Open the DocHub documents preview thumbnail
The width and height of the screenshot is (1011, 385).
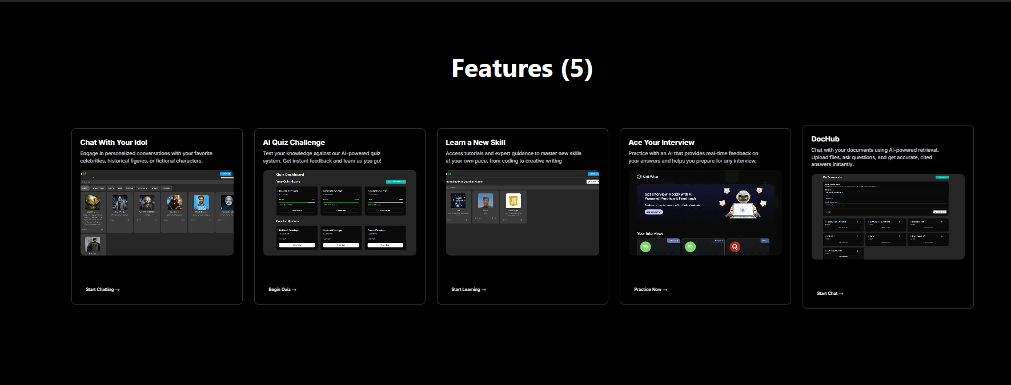click(x=888, y=217)
